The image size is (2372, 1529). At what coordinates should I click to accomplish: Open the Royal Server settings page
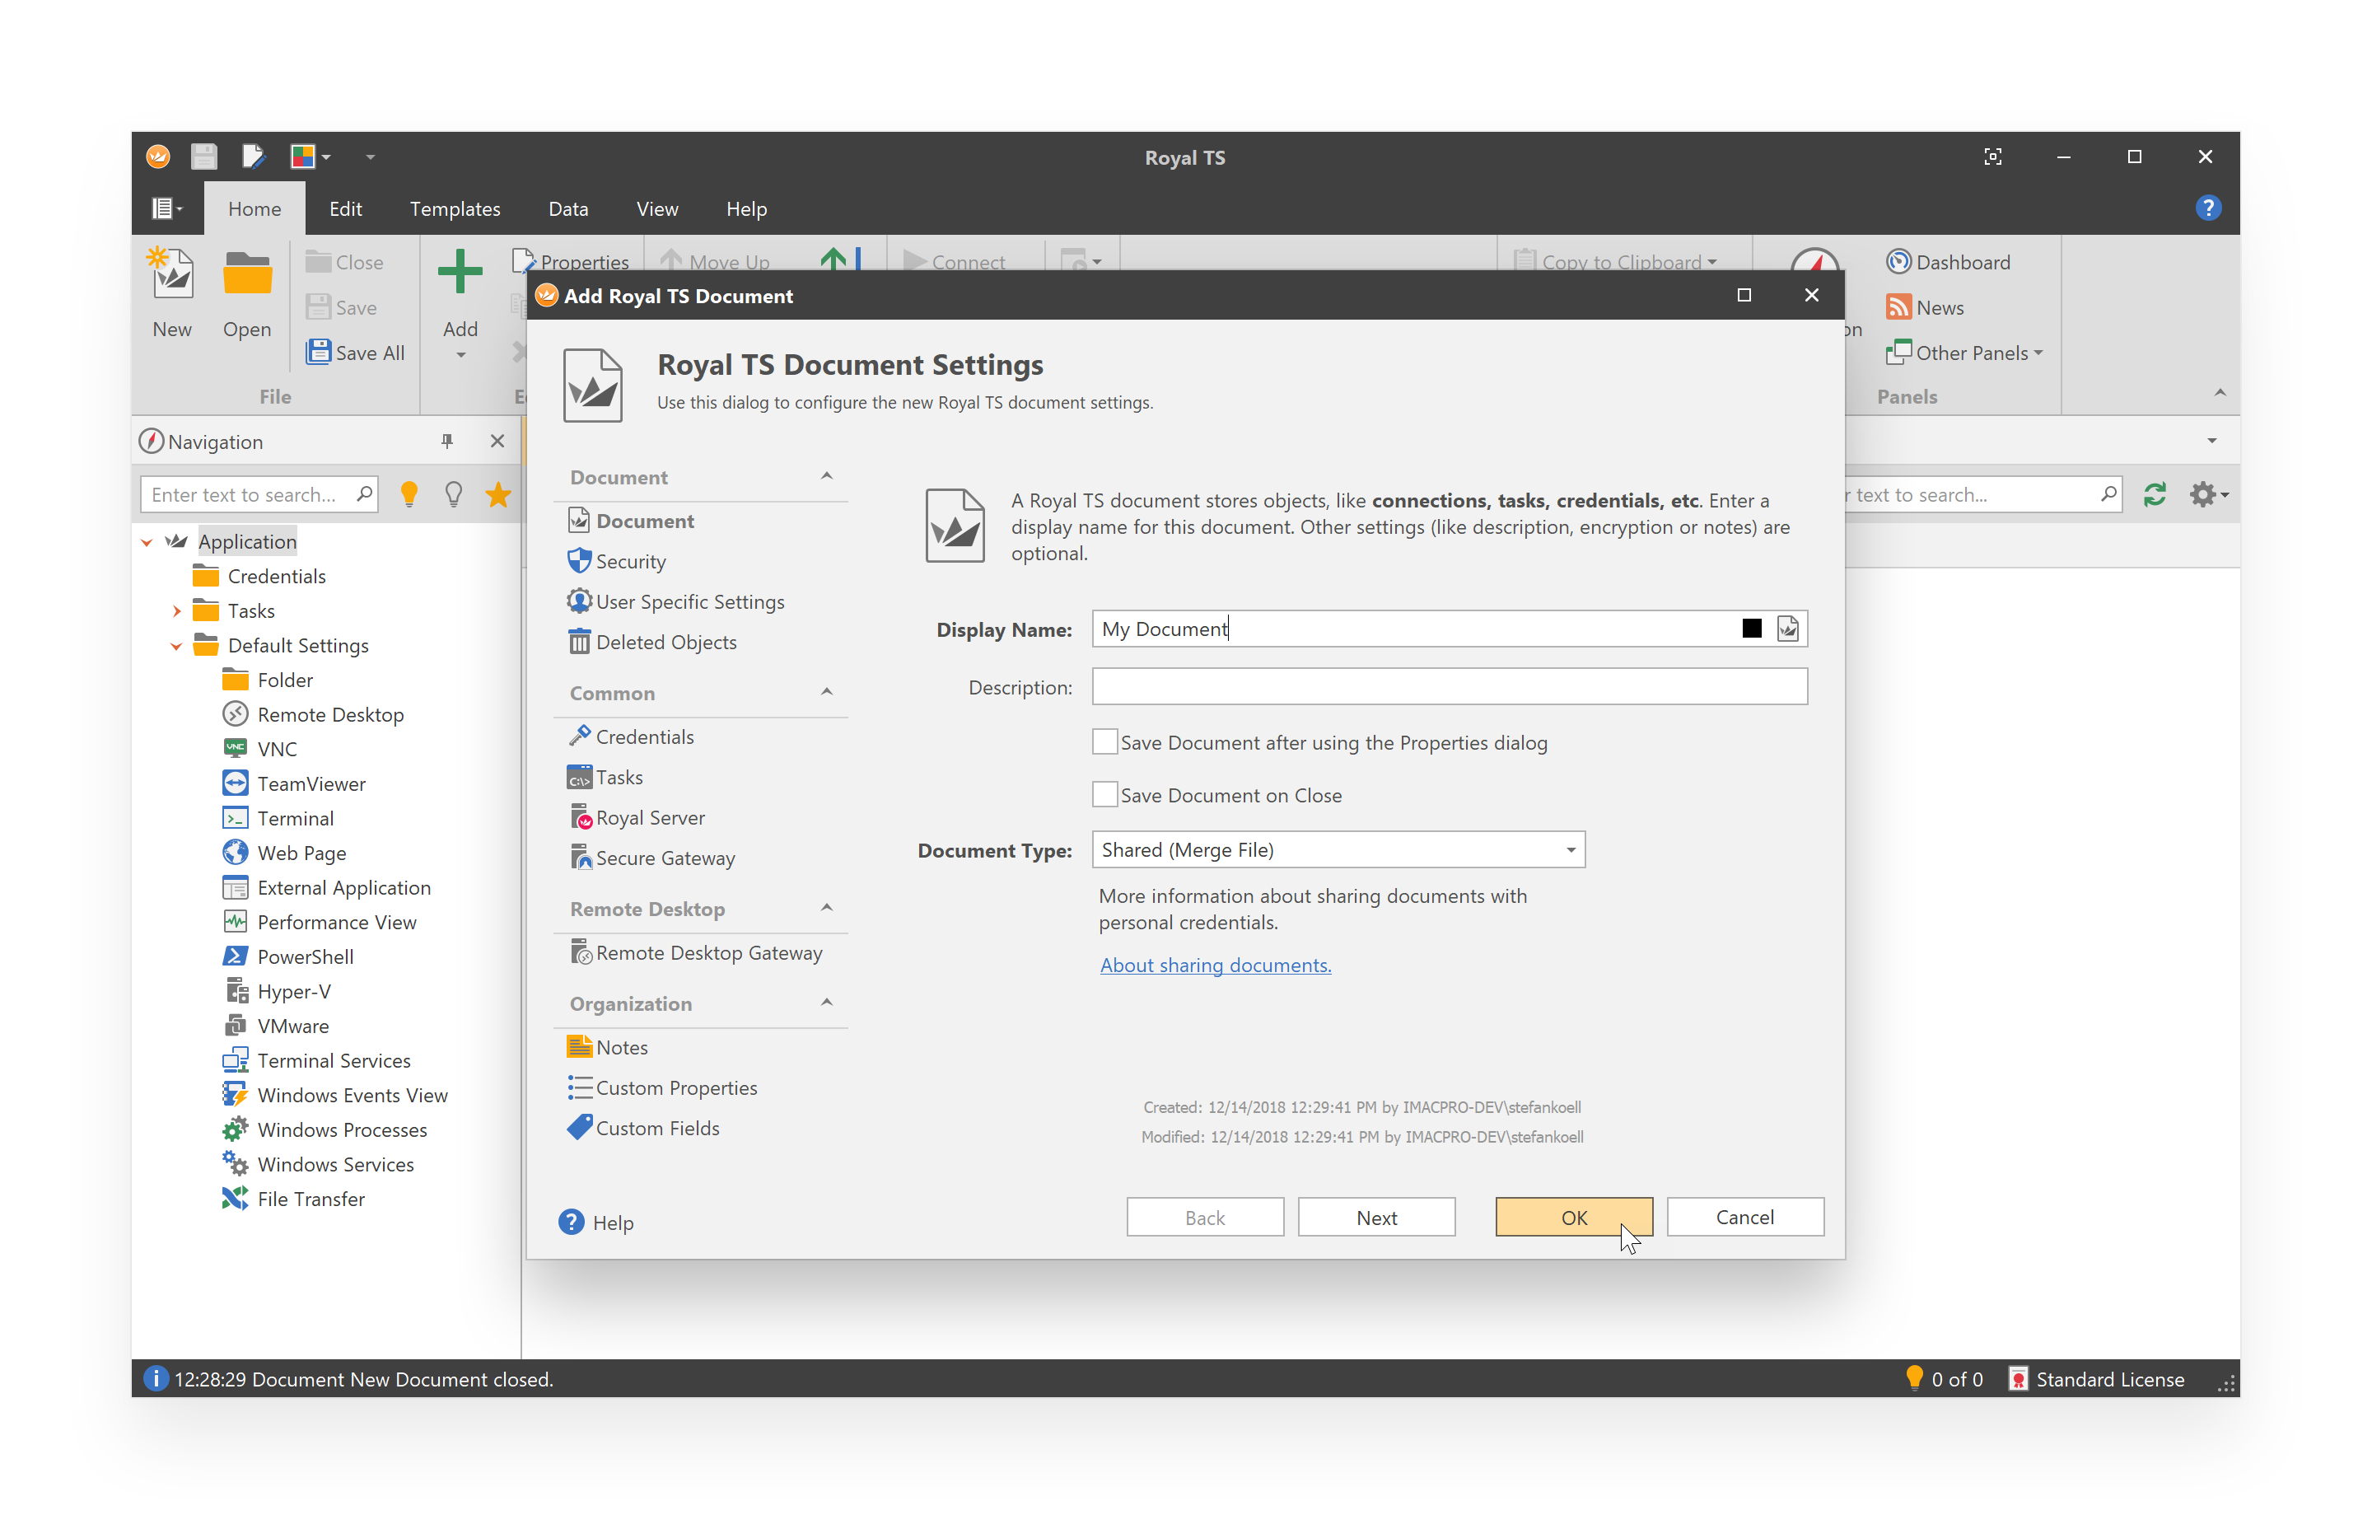tap(636, 818)
